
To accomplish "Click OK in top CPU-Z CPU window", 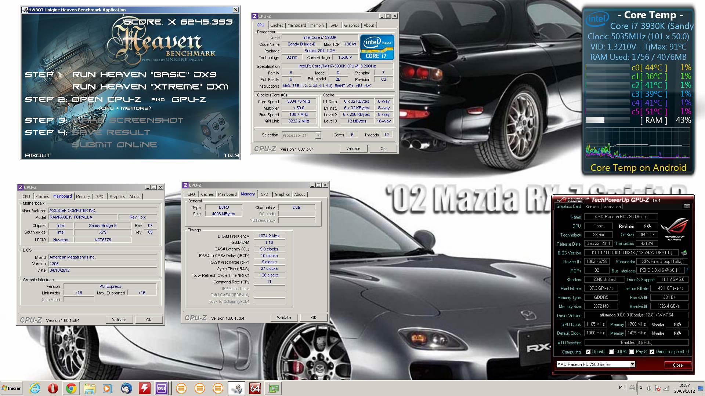I will 383,148.
